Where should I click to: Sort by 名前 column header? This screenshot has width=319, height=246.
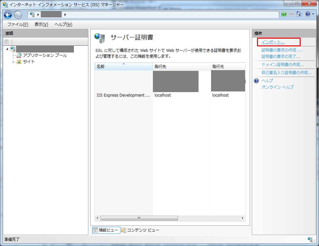coord(123,67)
